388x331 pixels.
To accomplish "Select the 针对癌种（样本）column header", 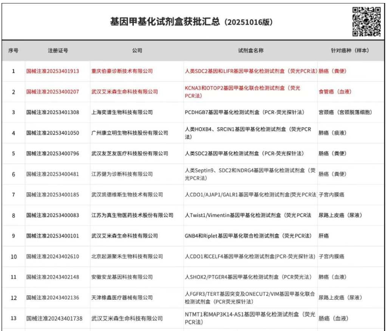I will click(350, 51).
